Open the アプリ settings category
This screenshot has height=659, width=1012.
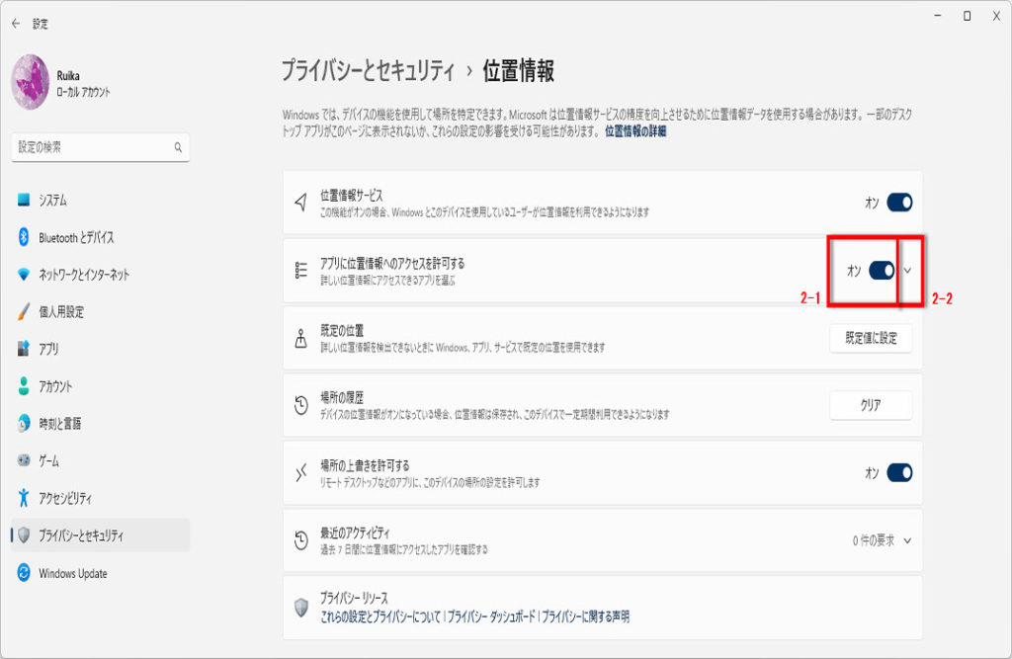48,349
